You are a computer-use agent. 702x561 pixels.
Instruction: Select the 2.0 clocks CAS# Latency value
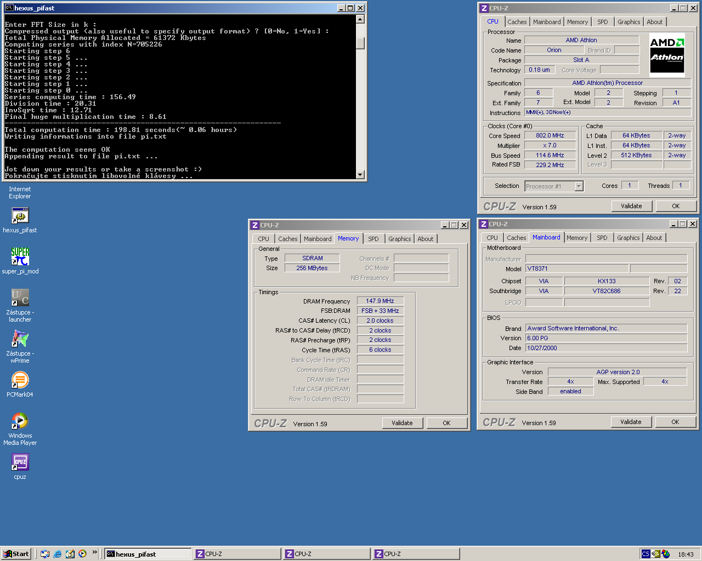click(380, 320)
